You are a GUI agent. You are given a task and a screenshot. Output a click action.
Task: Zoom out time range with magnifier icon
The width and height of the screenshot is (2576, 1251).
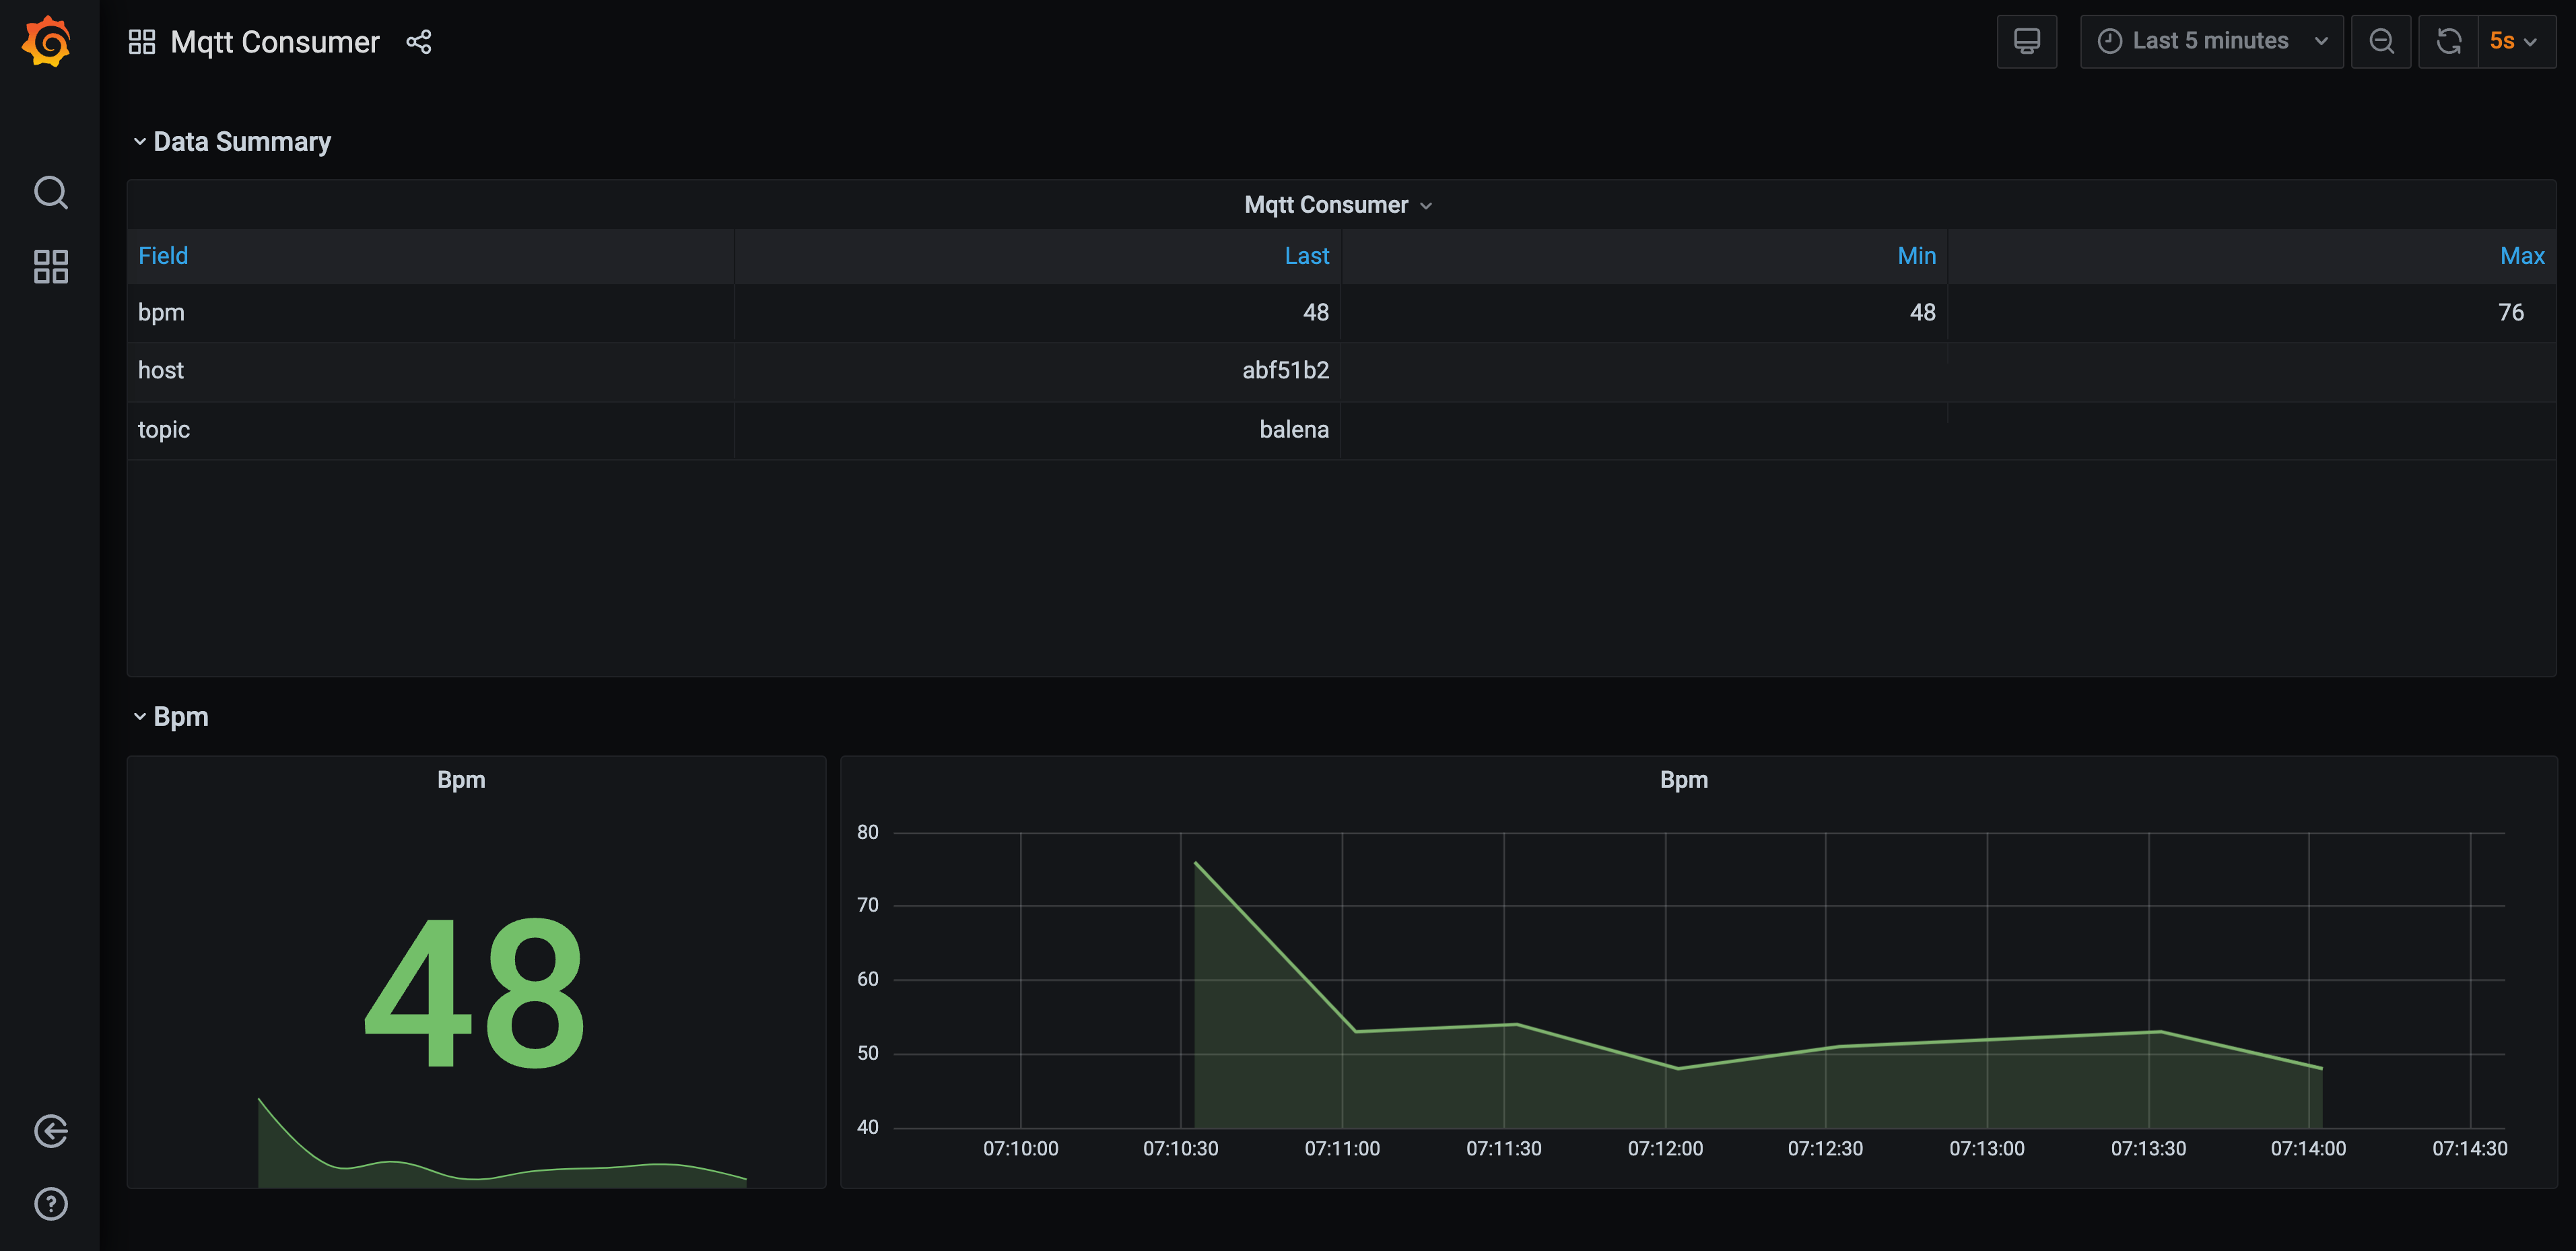2381,42
